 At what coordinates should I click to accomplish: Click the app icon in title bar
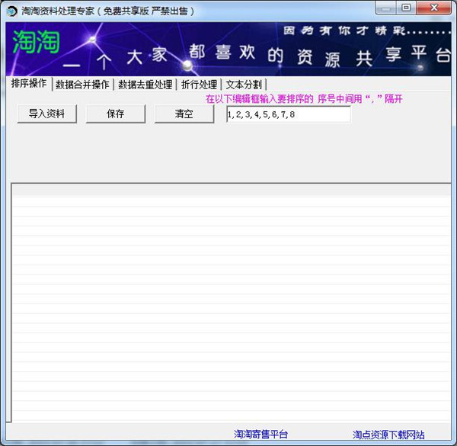tap(12, 11)
